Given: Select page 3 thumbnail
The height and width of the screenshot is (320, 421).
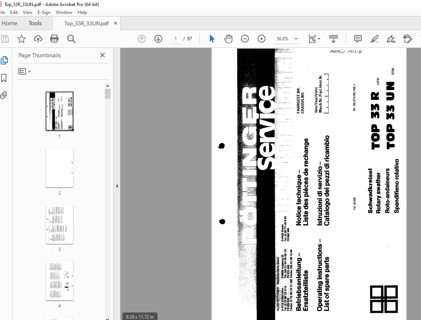Looking at the screenshot, I should (x=60, y=224).
